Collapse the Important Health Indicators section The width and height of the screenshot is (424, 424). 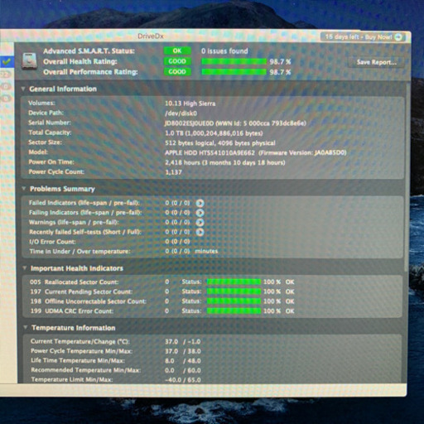pos(25,268)
